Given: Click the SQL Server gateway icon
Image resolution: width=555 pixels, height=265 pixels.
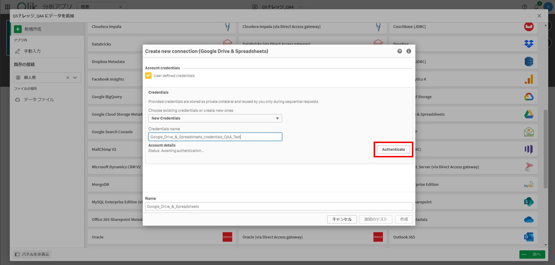Looking at the screenshot, I should 529,166.
